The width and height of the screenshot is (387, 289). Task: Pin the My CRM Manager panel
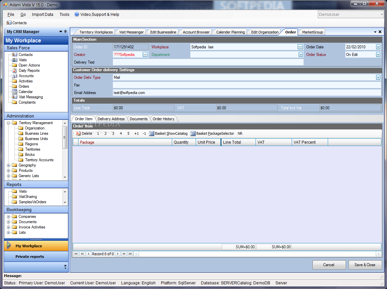66,31
